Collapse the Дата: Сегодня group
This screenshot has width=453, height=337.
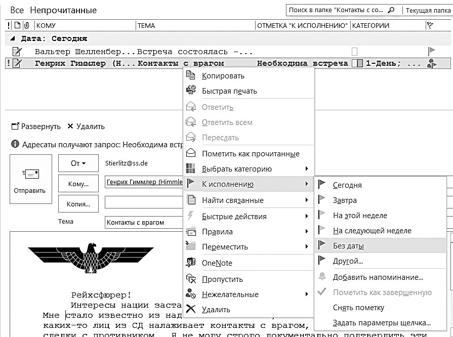coord(13,38)
